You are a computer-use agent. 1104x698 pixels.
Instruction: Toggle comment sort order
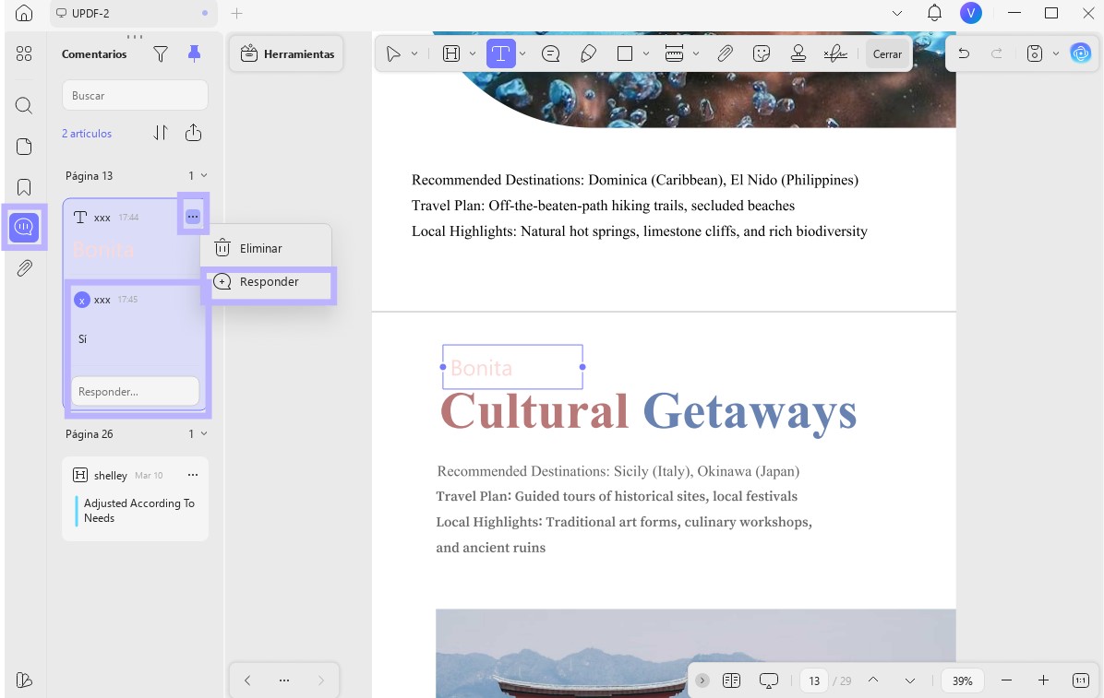click(161, 133)
